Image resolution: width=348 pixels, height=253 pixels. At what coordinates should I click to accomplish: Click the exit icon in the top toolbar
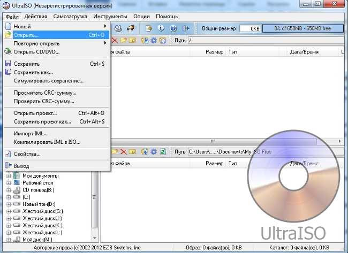(186, 28)
